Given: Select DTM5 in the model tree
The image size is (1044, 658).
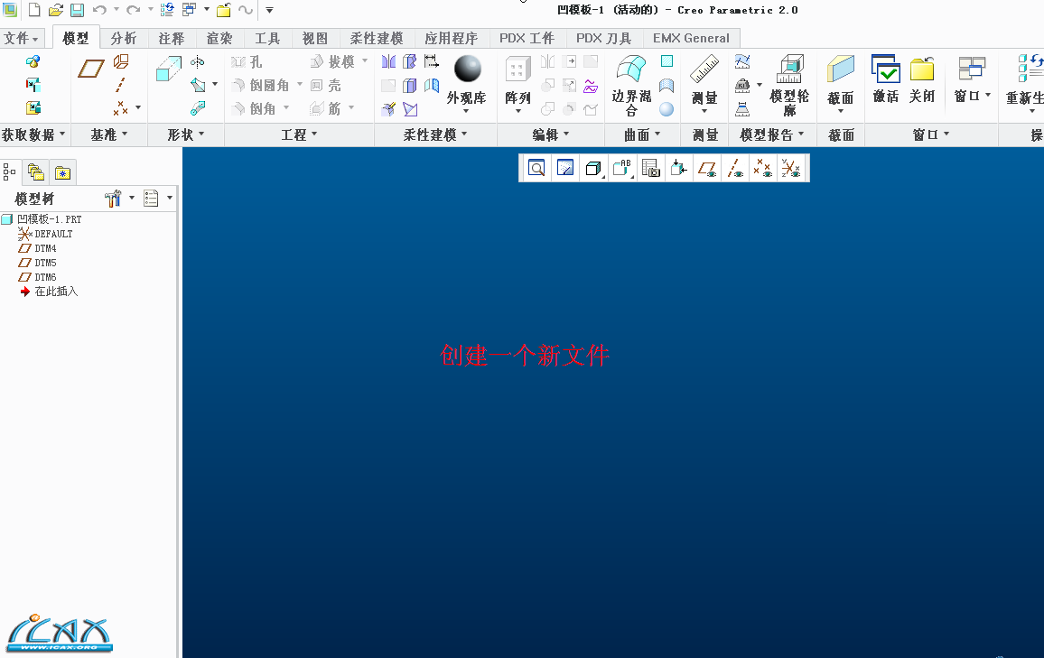Looking at the screenshot, I should tap(45, 263).
